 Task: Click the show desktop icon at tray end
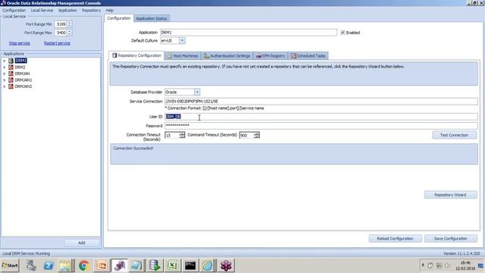point(480,265)
